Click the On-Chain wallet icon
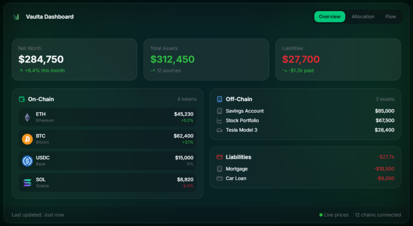The height and width of the screenshot is (226, 413). click(22, 99)
